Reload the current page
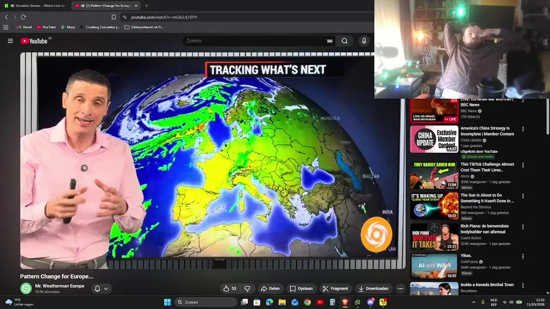 pyautogui.click(x=23, y=17)
